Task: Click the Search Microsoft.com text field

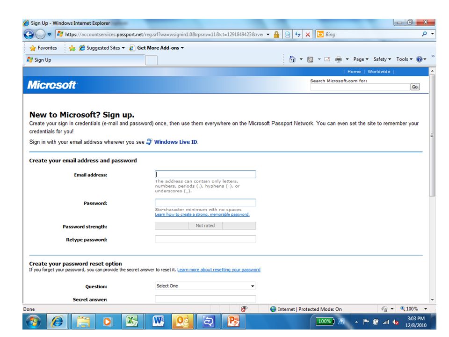Action: point(360,87)
